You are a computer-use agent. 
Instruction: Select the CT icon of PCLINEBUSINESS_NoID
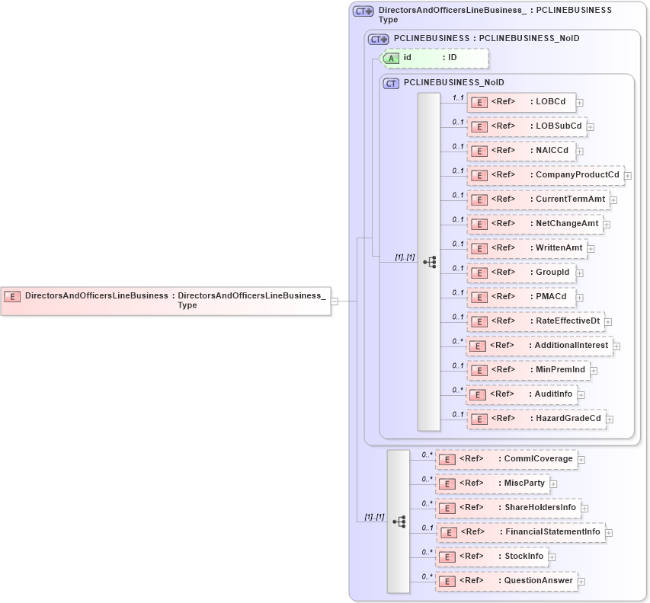[390, 82]
